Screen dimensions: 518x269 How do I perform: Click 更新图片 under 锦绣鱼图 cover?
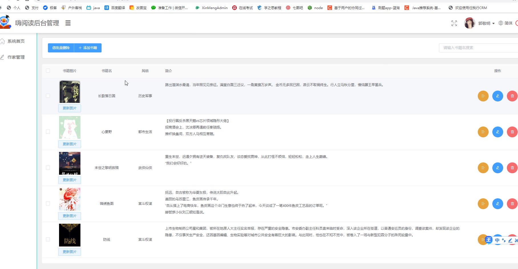[70, 216]
